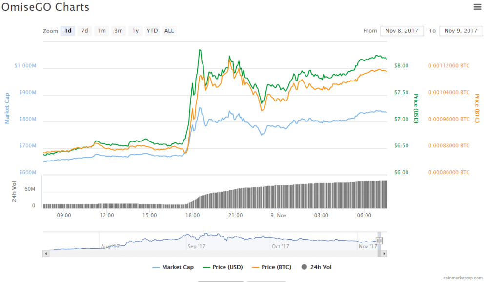The width and height of the screenshot is (488, 282).
Task: Click the 15:00 time axis label
Action: [x=150, y=215]
